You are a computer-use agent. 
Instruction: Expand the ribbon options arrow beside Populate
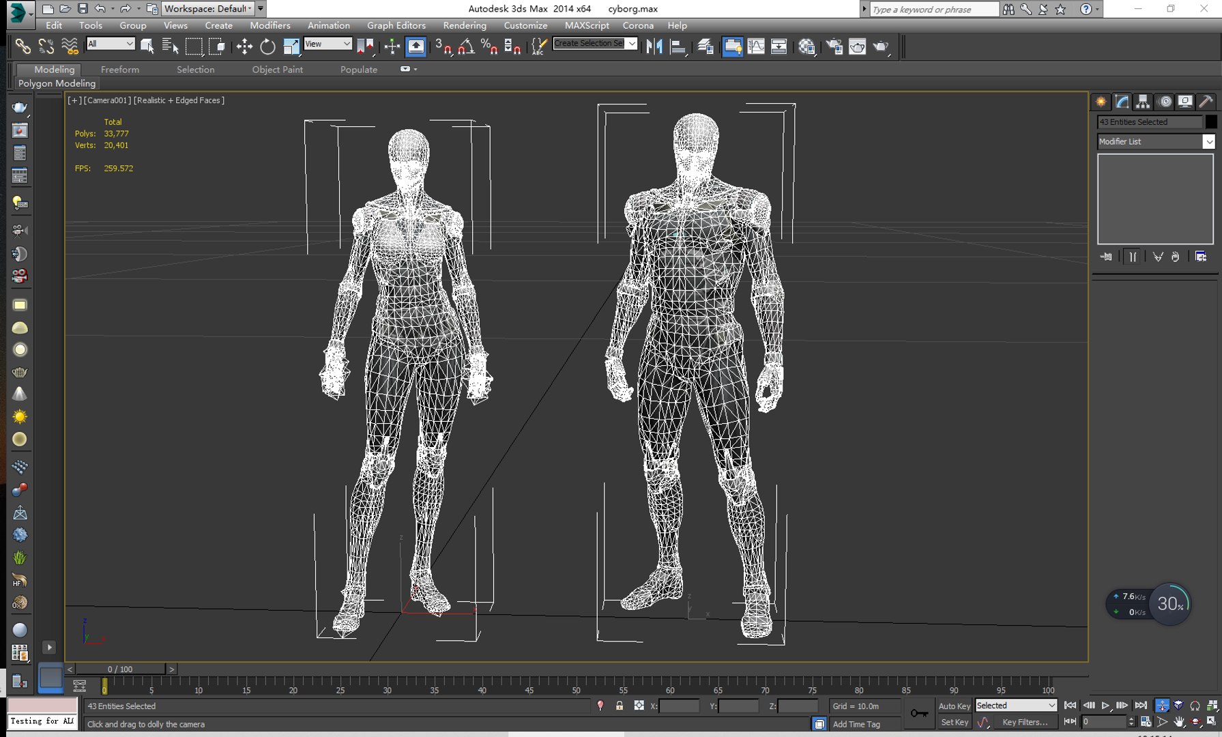[408, 69]
